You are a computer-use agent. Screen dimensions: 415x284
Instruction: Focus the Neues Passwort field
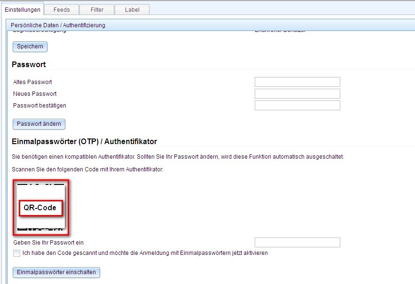point(297,93)
